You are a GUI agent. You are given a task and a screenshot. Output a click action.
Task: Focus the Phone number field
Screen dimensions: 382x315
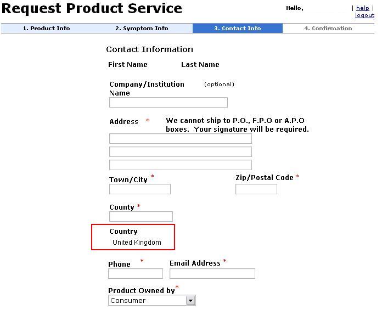pos(136,274)
